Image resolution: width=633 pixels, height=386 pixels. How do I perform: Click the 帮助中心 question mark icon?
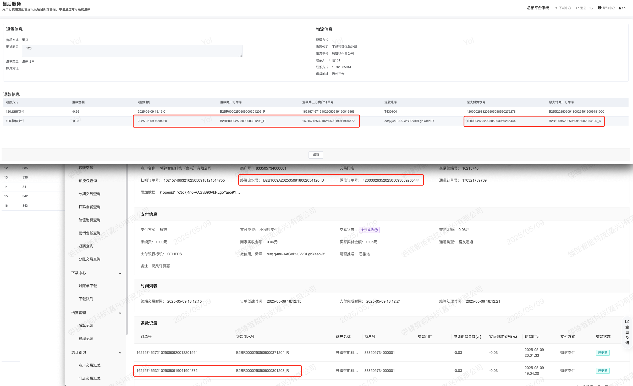pyautogui.click(x=599, y=8)
